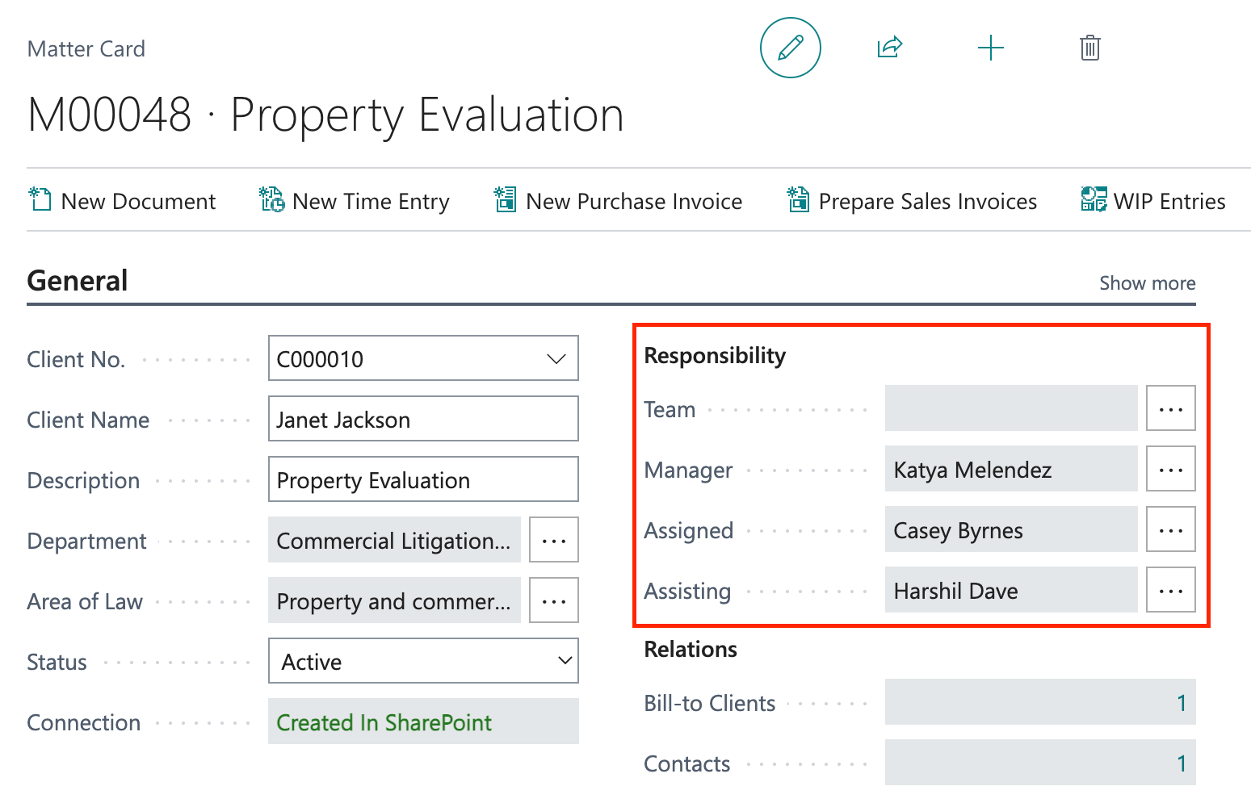
Task: Click the M00048 Property Evaluation title
Action: pyautogui.click(x=325, y=115)
